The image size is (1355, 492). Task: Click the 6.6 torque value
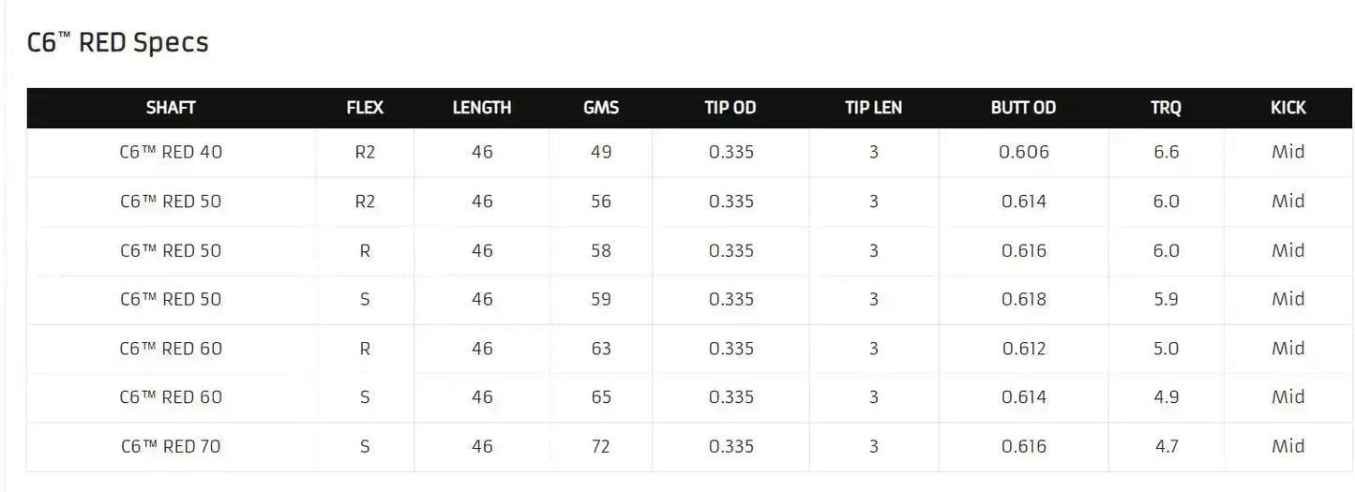[1167, 152]
